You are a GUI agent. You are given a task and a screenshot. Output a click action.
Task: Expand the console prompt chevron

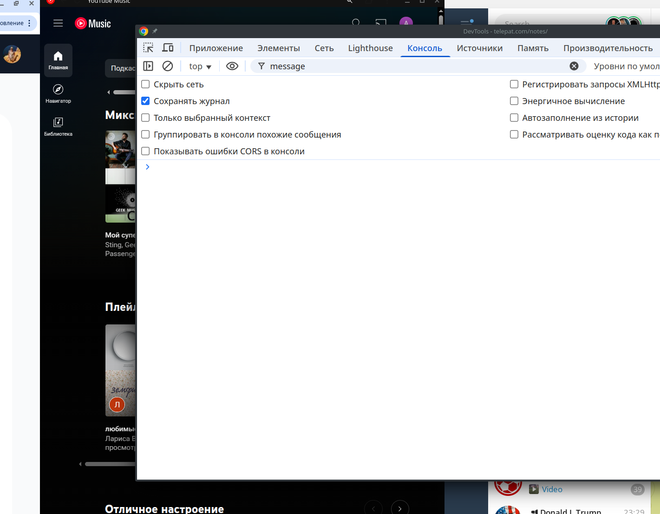(148, 167)
